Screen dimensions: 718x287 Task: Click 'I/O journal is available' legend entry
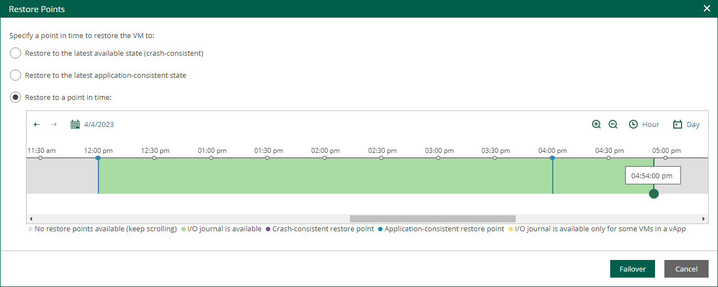click(x=221, y=228)
